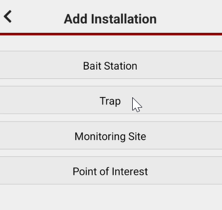This screenshot has height=210, width=222.
Task: Add a Point of Interest
Action: [x=111, y=170]
